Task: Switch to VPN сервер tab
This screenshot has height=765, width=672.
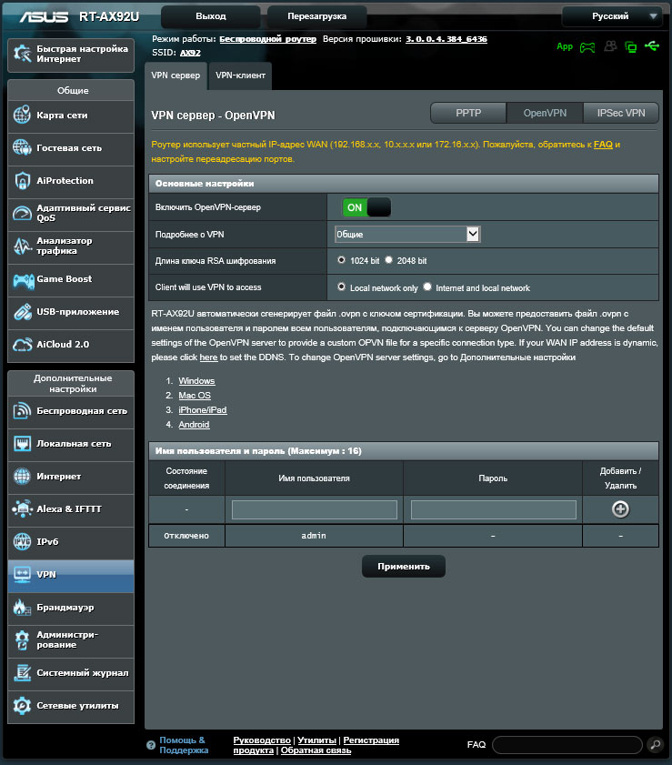Action: pyautogui.click(x=176, y=75)
